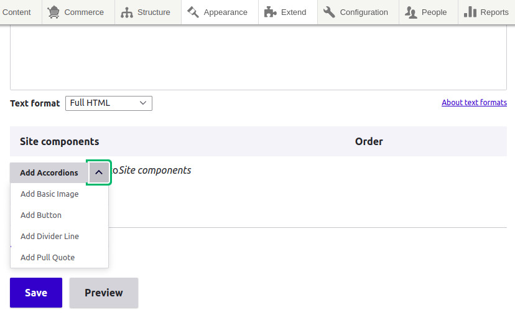
Task: Click the Preview button
Action: click(104, 293)
